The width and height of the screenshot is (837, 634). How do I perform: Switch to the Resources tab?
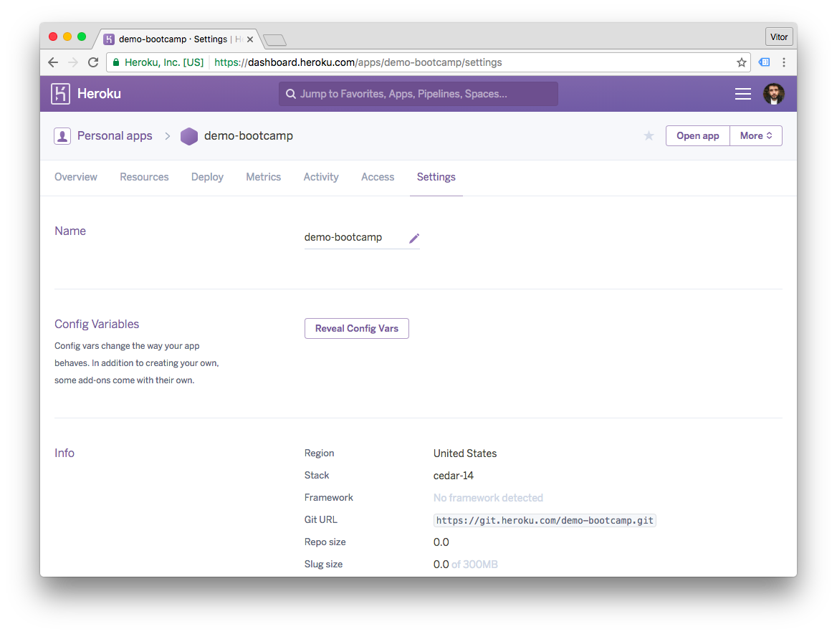tap(144, 177)
